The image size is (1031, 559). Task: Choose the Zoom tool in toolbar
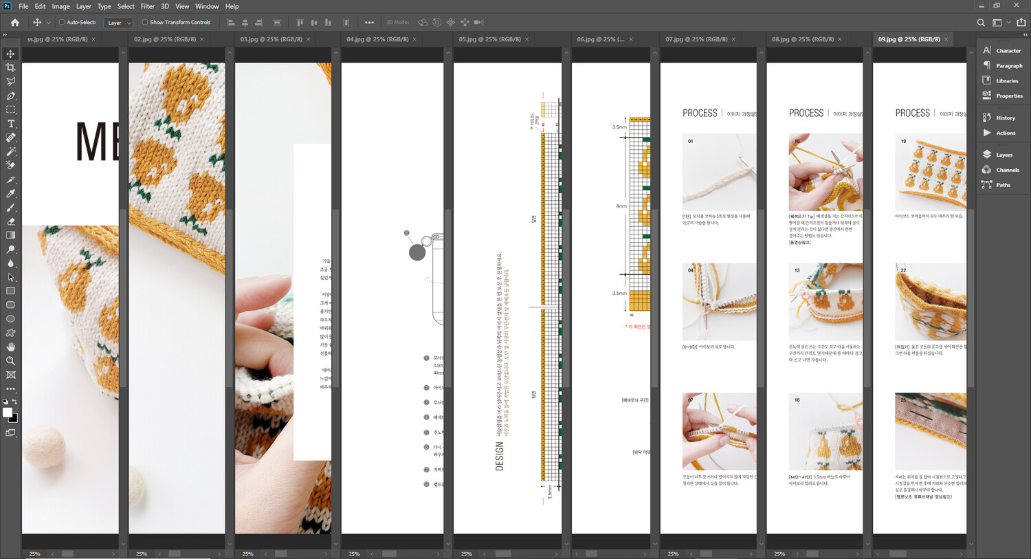pos(10,361)
